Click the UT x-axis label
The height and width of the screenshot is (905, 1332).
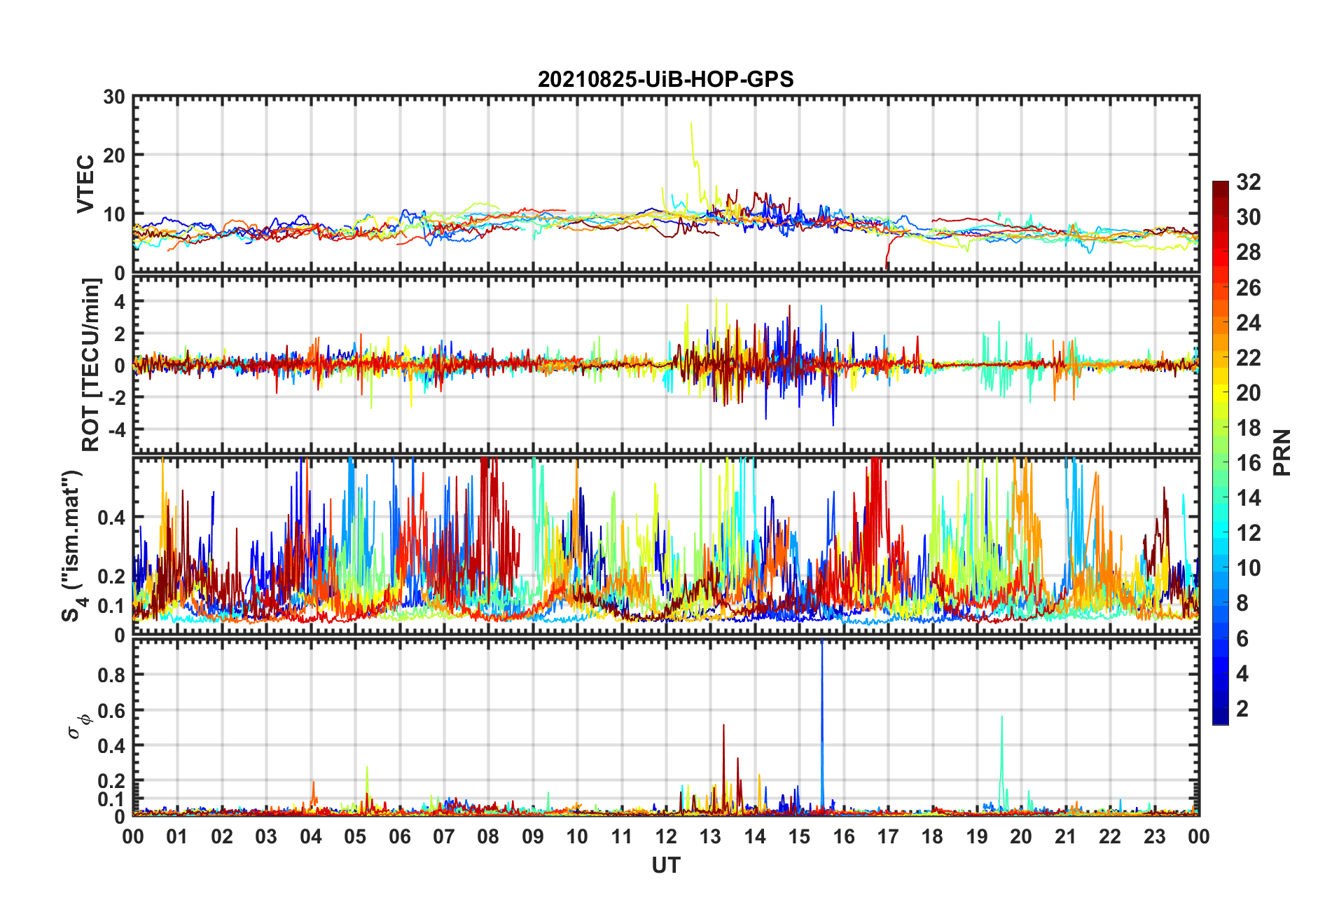click(665, 866)
